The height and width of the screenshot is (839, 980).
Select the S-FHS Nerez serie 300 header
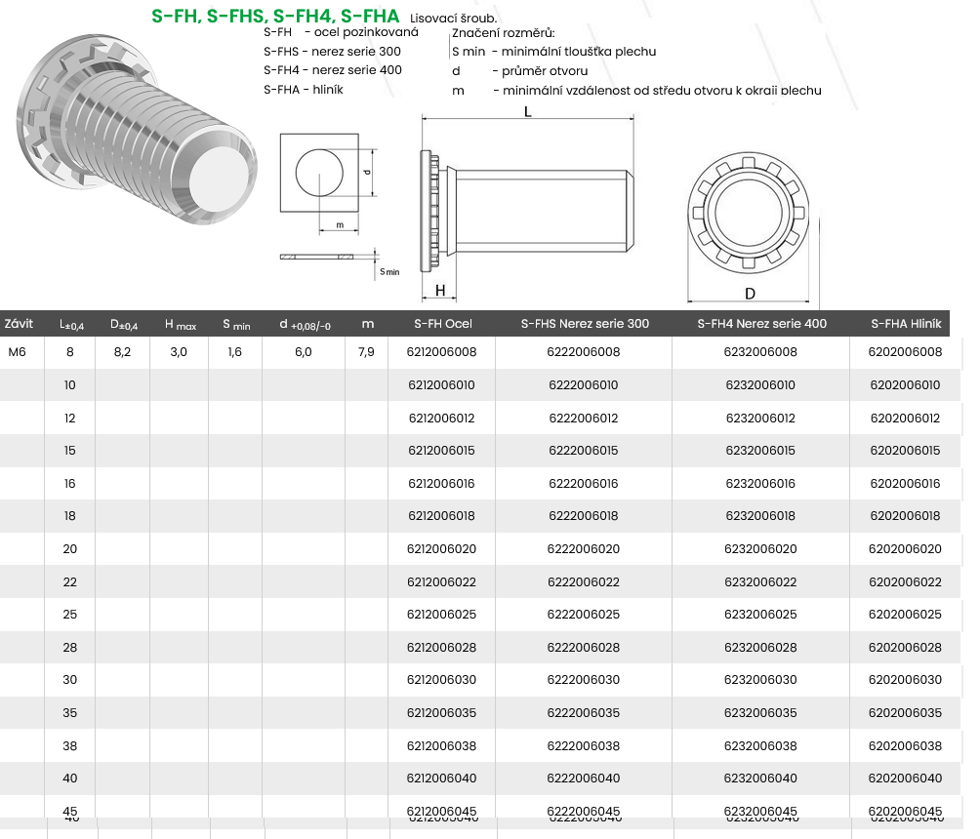[584, 324]
